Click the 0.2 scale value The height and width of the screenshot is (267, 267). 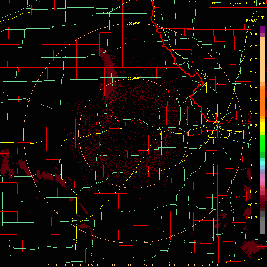254,192
